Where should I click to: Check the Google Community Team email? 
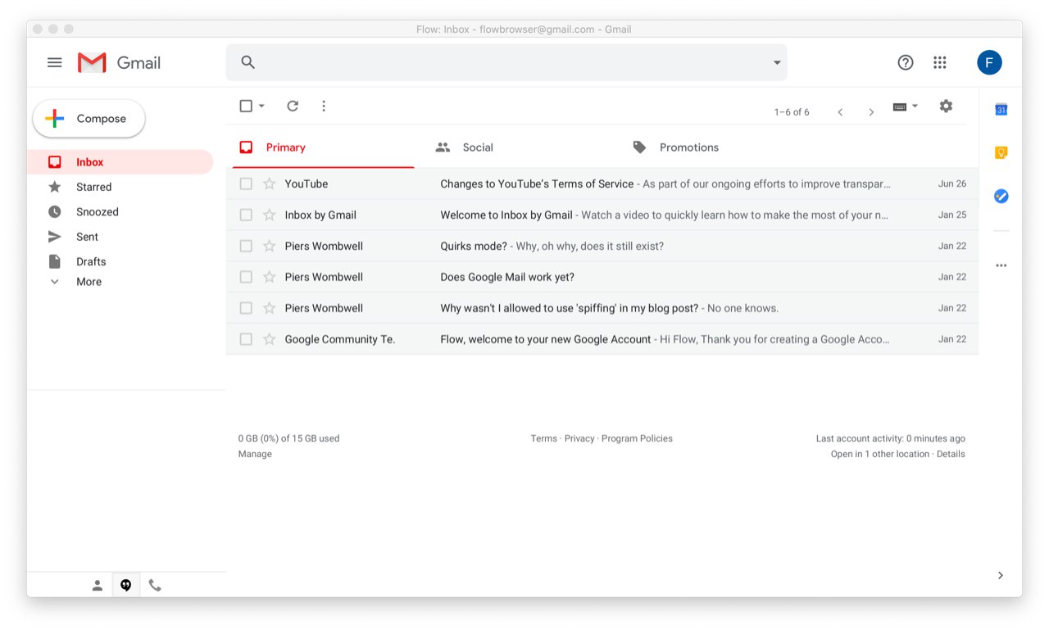[246, 339]
